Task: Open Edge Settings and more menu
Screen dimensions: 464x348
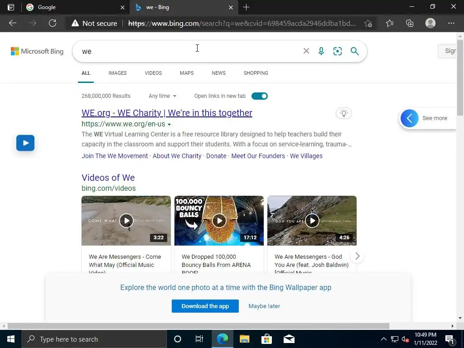Action: [x=451, y=23]
